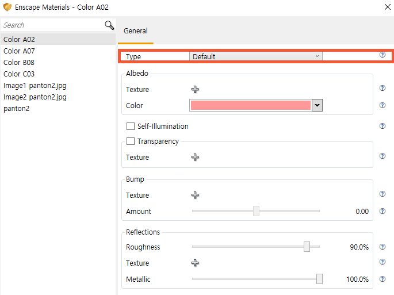Open help for Roughness

pos(382,247)
